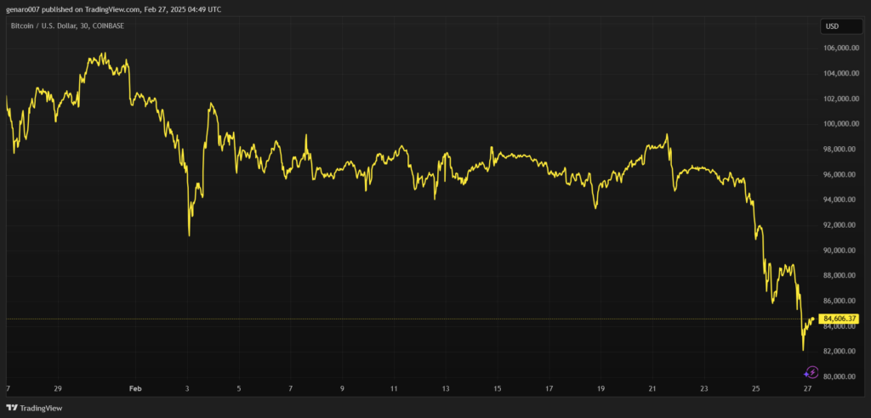Viewport: 871px width, 418px height.
Task: Click the purple lightning replay icon
Action: coord(811,372)
